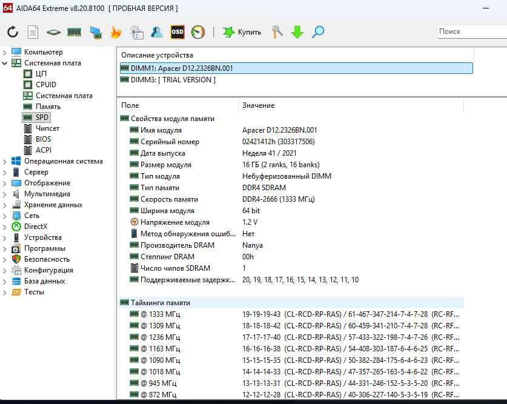Click the gauge benchmark icon
Image resolution: width=507 pixels, height=404 pixels.
pyautogui.click(x=198, y=32)
